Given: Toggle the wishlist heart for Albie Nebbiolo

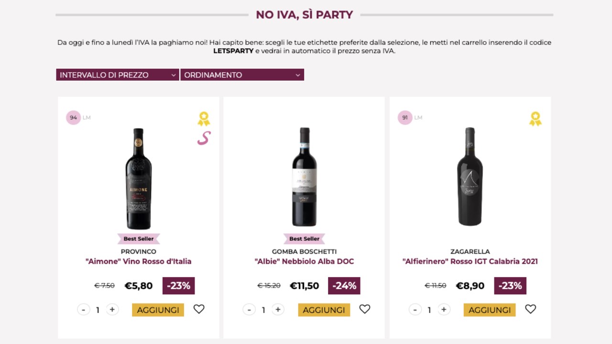Looking at the screenshot, I should [365, 309].
